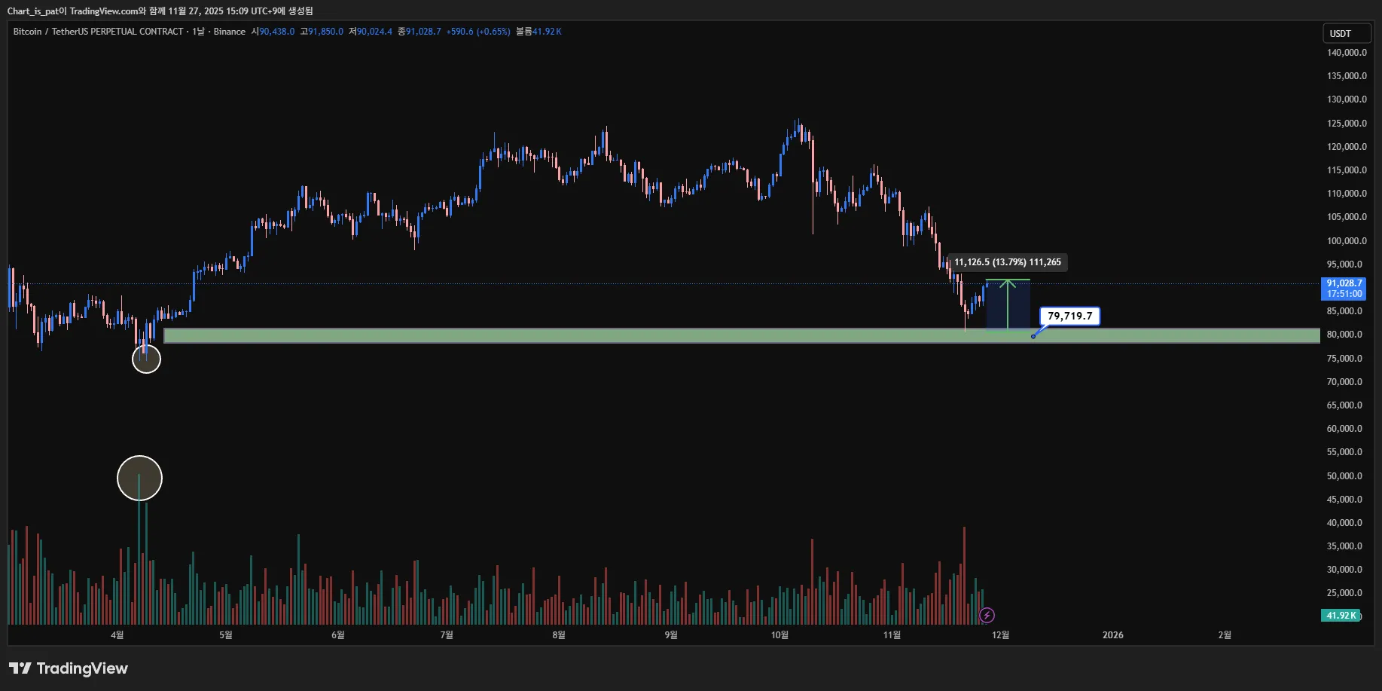Open the USDT currency selector
Screen dimensions: 1382x691
pos(1346,33)
